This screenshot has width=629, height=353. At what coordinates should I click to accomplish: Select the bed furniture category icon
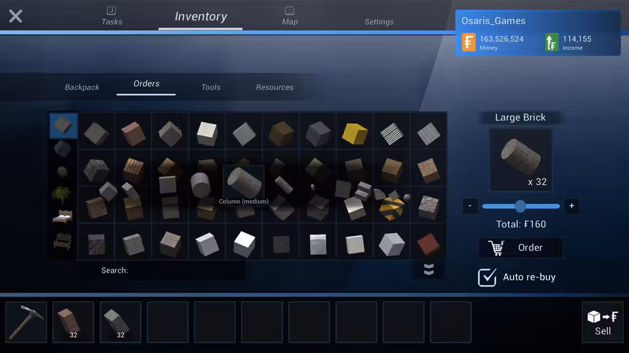(62, 217)
